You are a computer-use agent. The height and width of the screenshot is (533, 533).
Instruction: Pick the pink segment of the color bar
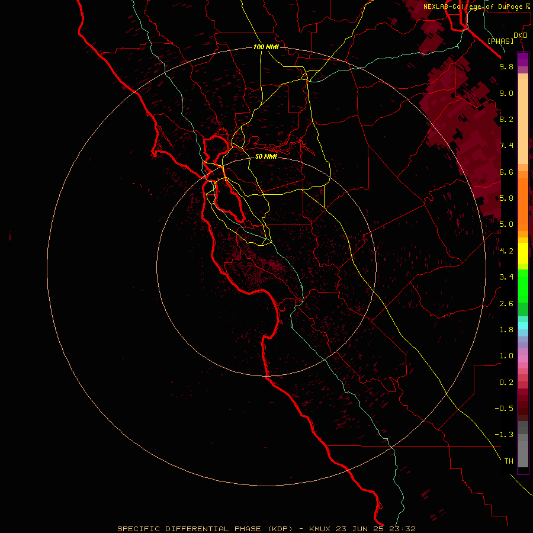tap(523, 359)
